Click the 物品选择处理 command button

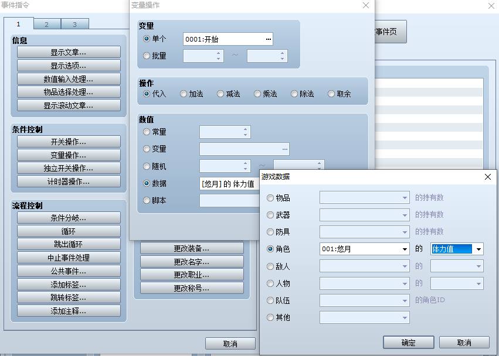(x=69, y=92)
